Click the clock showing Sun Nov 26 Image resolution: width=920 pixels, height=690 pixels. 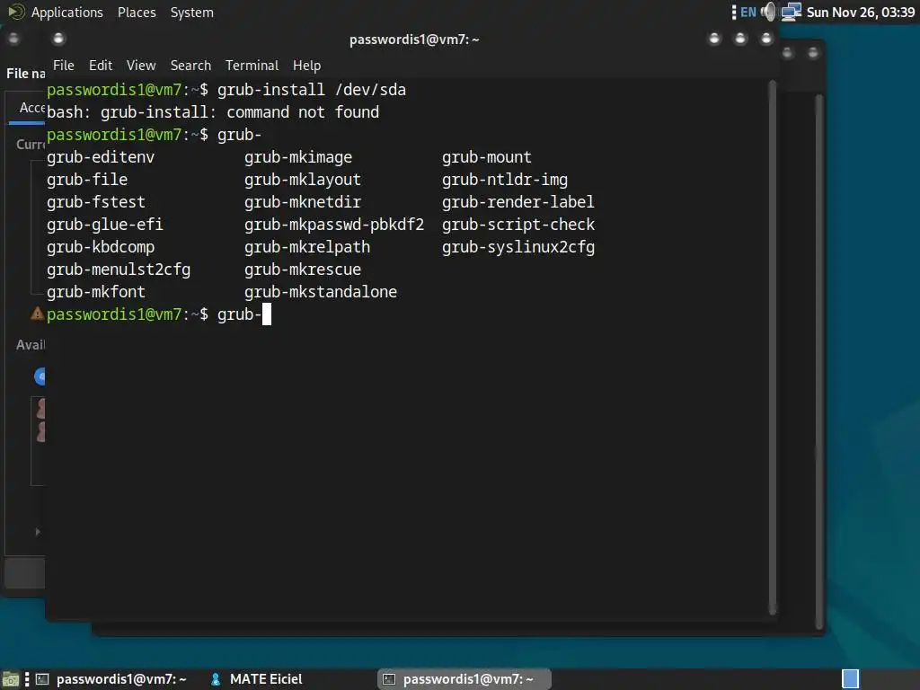pos(860,13)
